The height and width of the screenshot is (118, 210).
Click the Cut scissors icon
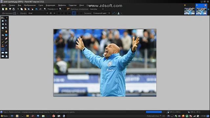tap(18, 9)
